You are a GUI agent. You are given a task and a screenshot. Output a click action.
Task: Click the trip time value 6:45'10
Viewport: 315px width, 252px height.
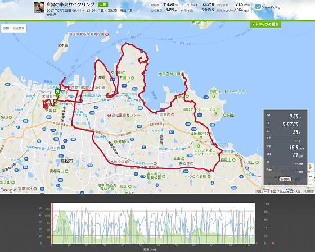click(208, 4)
